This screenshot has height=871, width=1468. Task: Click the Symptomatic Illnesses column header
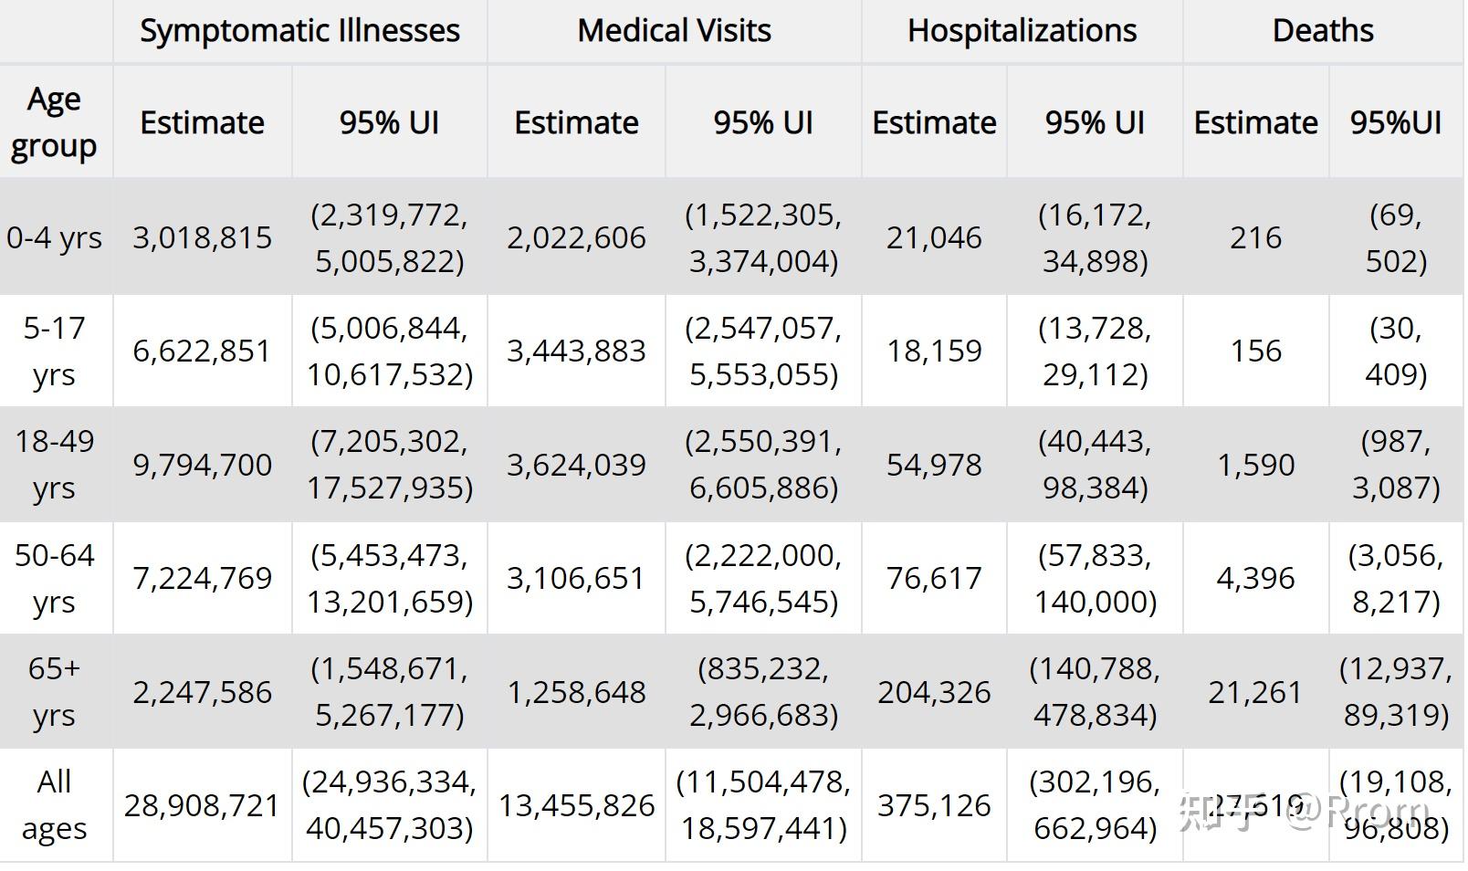299,31
